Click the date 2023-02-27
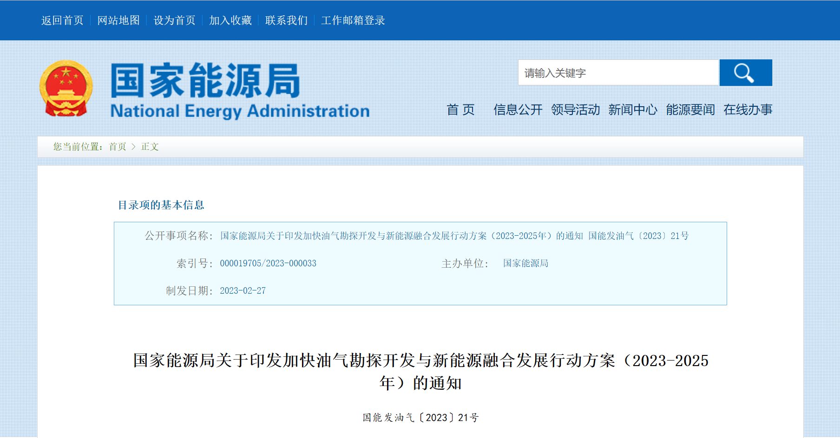The image size is (840, 438). point(243,290)
